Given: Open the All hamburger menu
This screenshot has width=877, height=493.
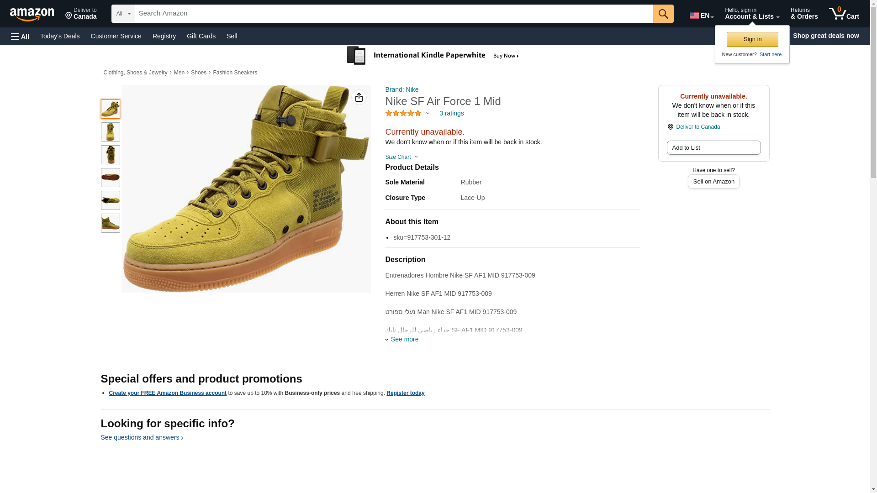Looking at the screenshot, I should [x=20, y=36].
